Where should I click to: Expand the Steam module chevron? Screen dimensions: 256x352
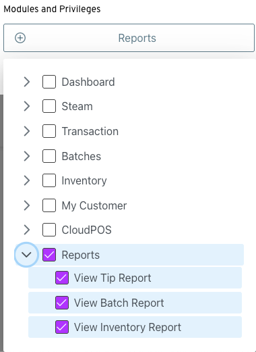pos(27,106)
